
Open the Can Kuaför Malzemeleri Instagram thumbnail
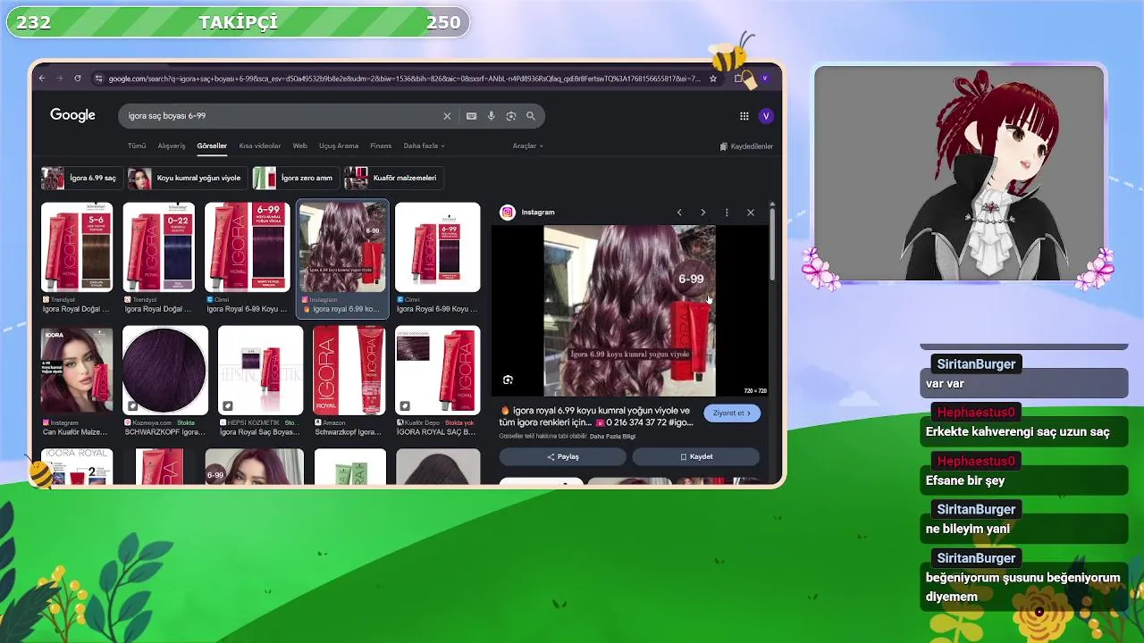[77, 371]
